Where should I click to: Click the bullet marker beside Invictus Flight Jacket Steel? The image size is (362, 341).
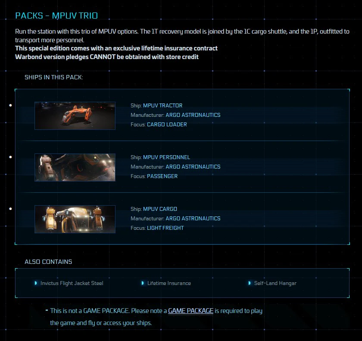(x=36, y=283)
